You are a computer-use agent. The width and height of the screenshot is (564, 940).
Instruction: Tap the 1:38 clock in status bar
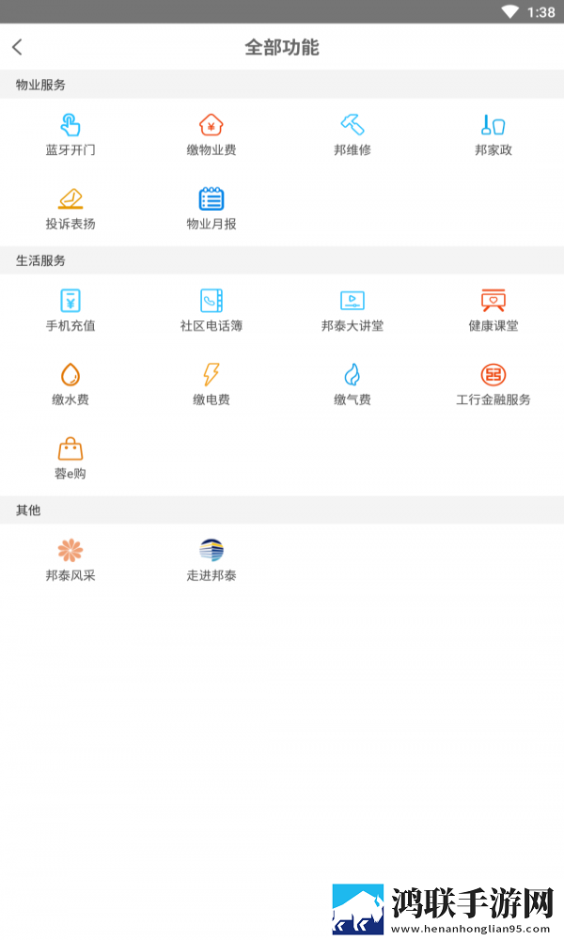click(540, 12)
